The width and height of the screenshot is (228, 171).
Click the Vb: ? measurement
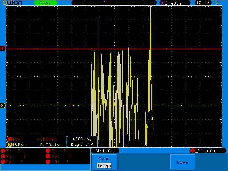tap(59, 156)
